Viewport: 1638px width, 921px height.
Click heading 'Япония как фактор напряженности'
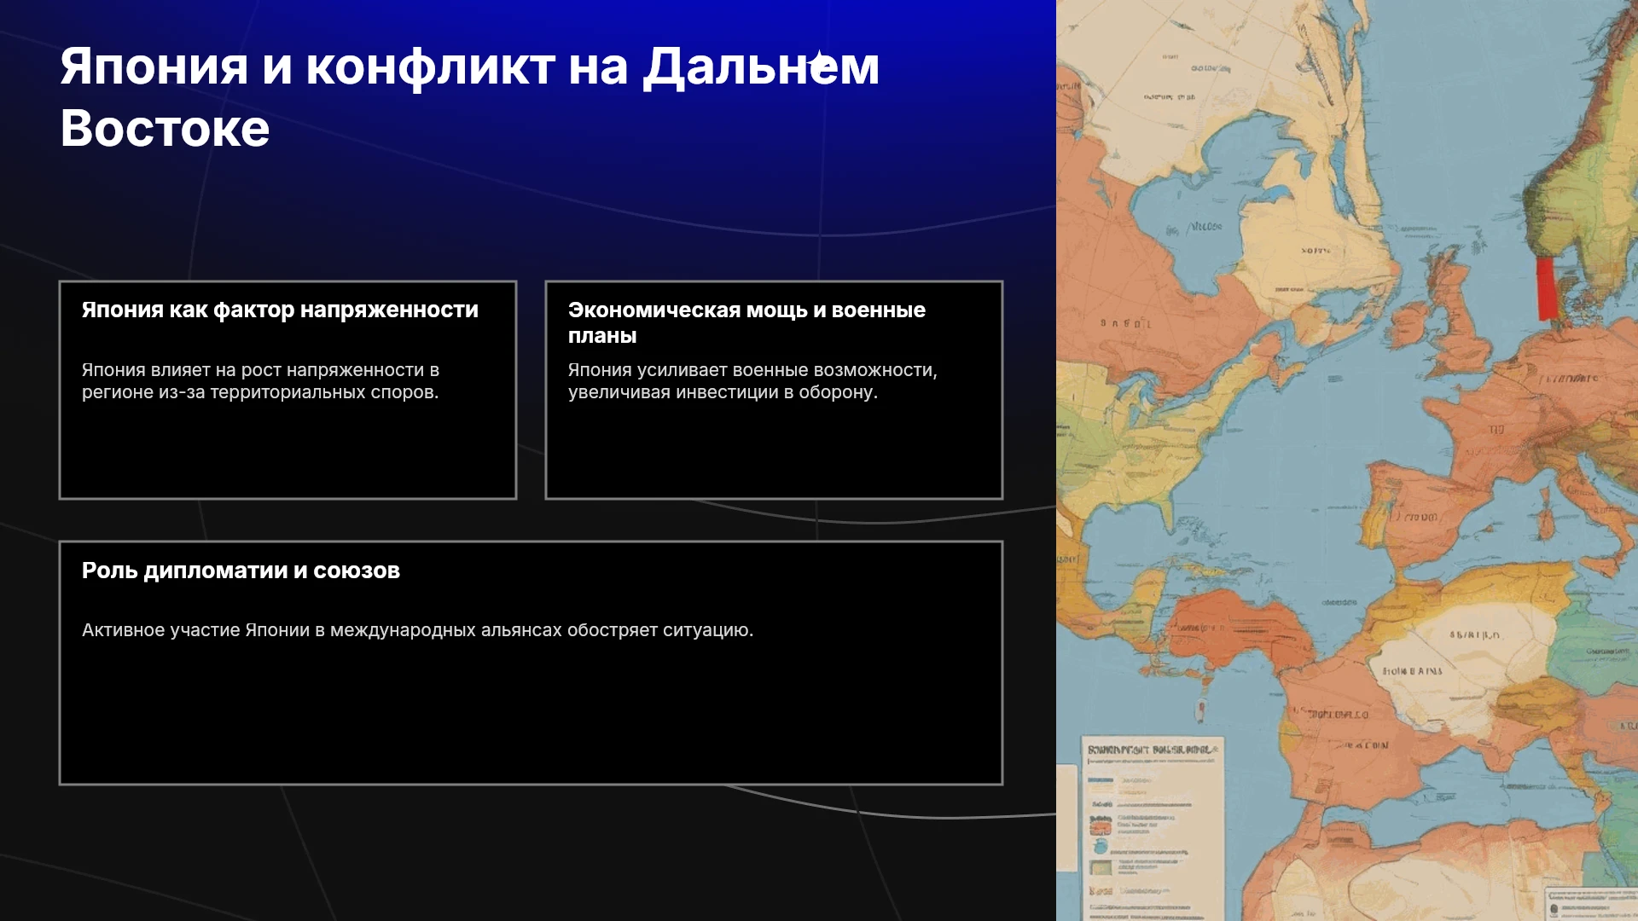(x=280, y=310)
